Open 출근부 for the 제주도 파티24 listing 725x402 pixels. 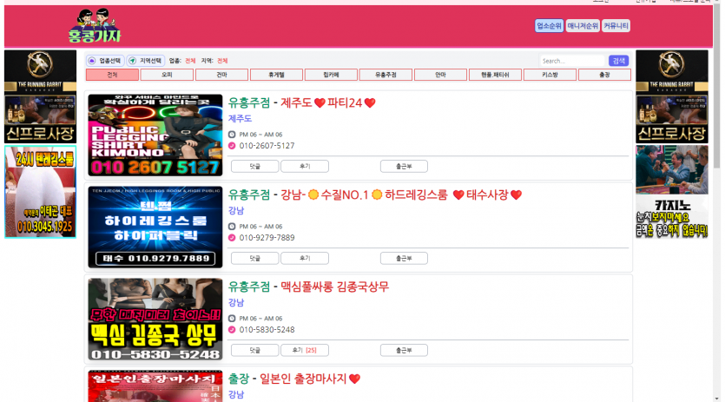point(404,167)
